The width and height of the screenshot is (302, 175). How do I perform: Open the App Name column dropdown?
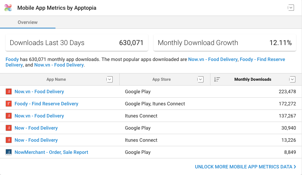tap(110, 79)
